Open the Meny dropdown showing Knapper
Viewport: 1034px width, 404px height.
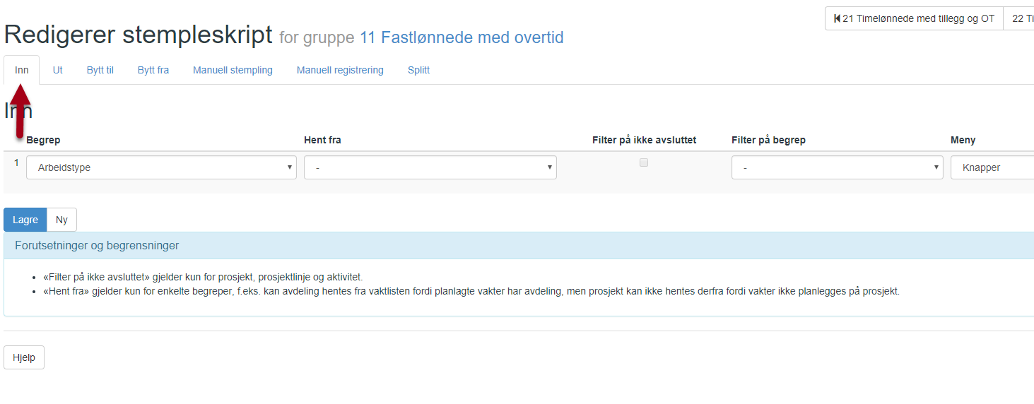point(992,168)
